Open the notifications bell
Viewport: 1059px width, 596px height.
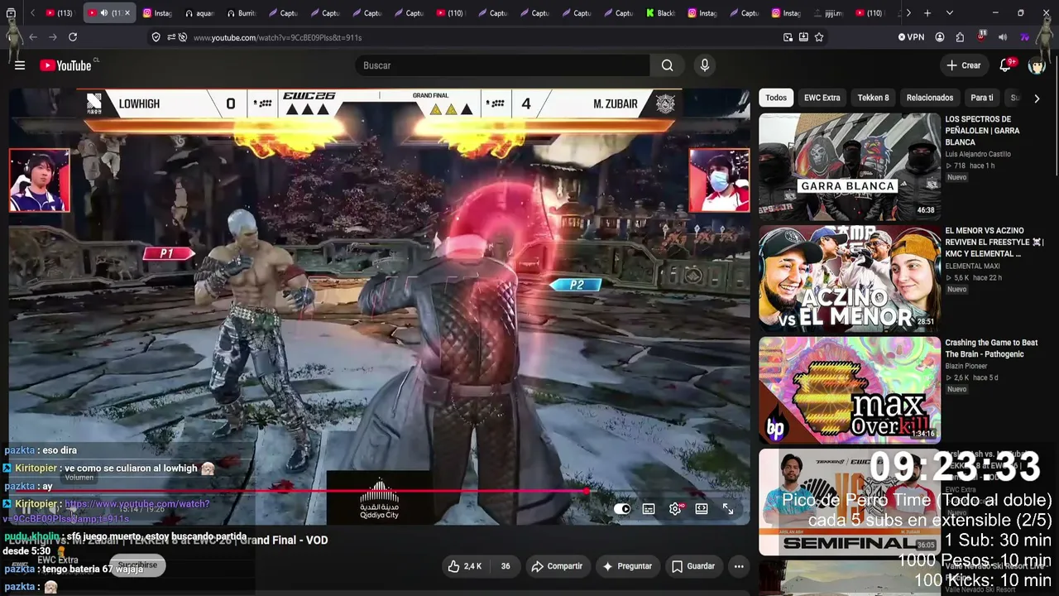tap(1006, 65)
